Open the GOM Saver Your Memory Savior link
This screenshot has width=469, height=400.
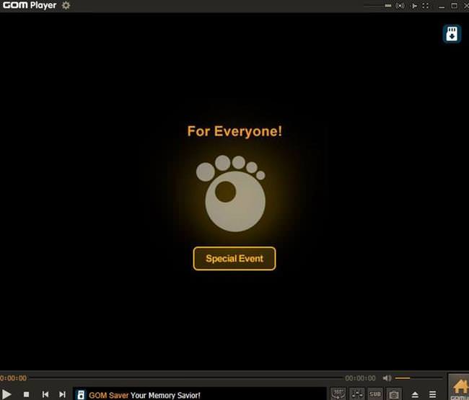pyautogui.click(x=144, y=395)
